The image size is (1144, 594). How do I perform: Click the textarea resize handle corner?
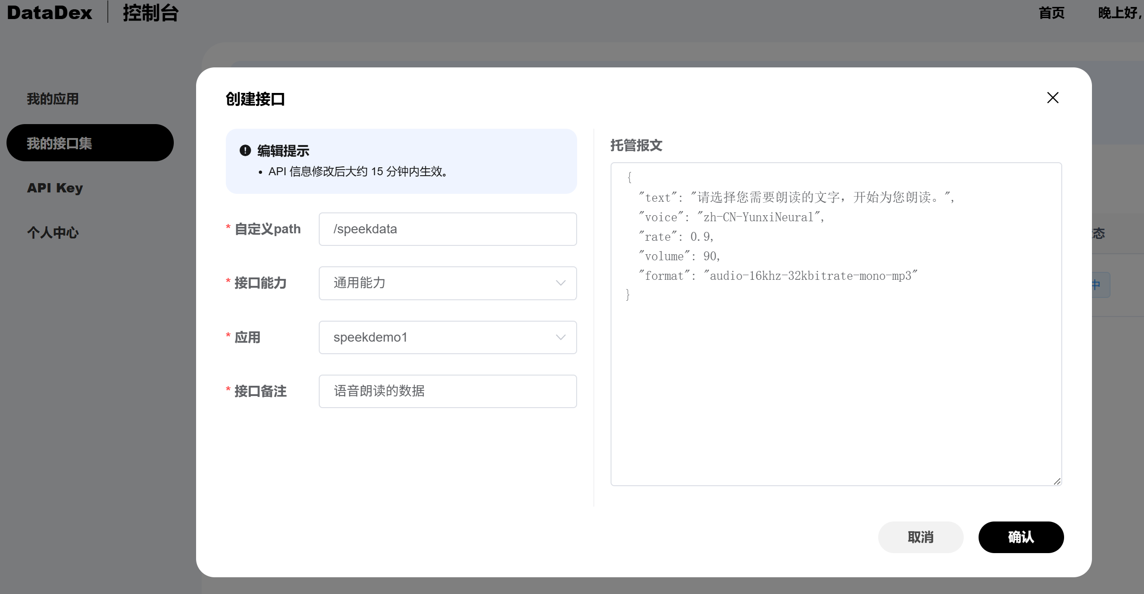click(1057, 482)
